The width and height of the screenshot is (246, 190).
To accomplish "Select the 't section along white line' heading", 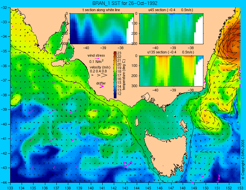I will 101,10.
